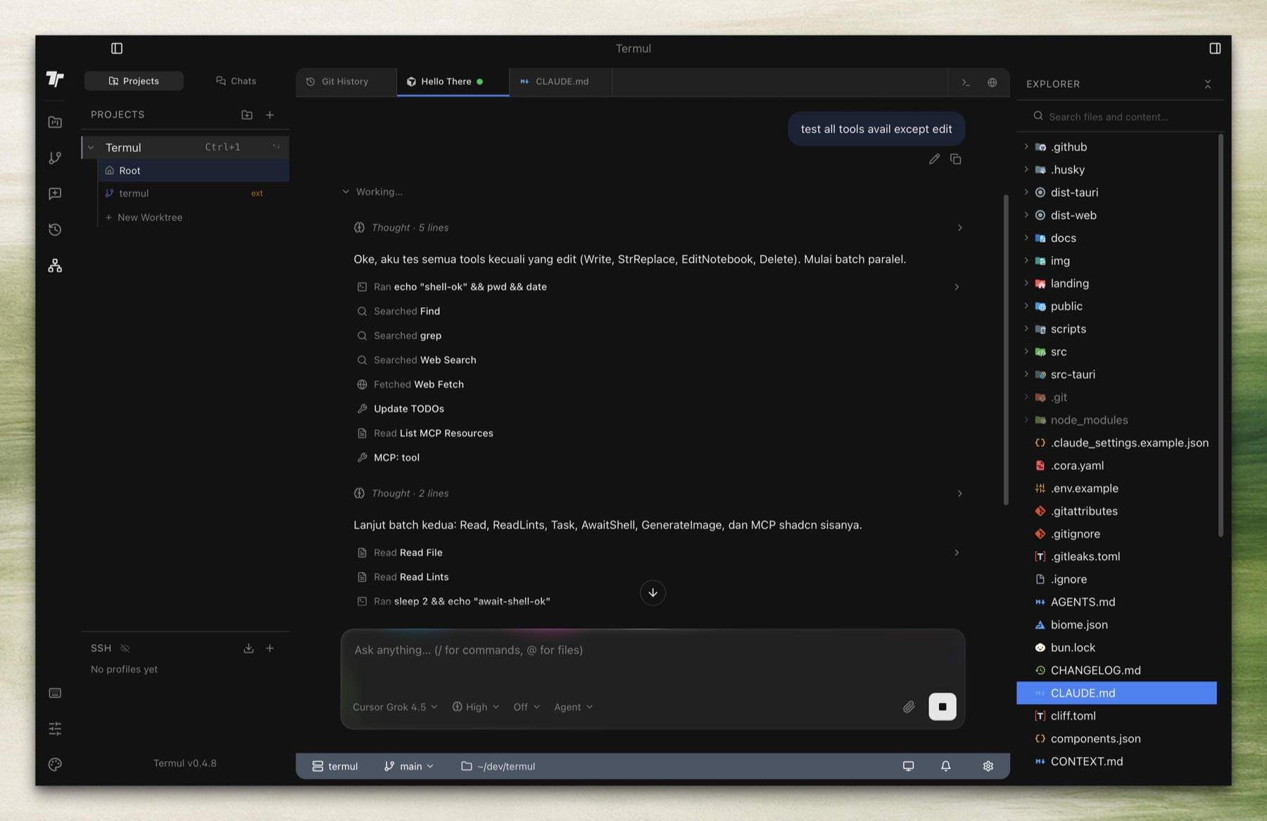
Task: Open the git branch sidebar icon
Action: [x=55, y=158]
